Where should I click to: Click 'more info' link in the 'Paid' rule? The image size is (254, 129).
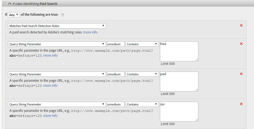[50, 56]
